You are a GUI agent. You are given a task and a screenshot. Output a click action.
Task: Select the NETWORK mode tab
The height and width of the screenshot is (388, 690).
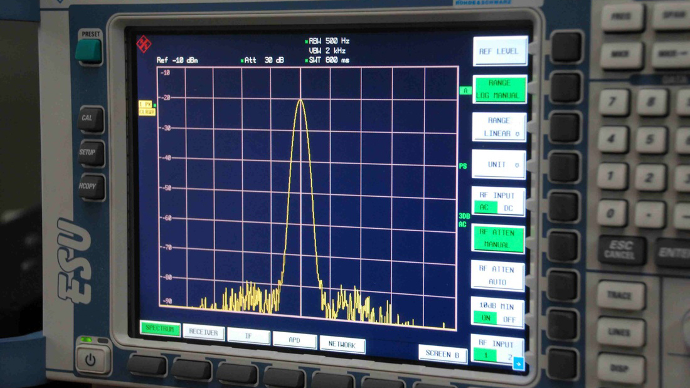342,345
